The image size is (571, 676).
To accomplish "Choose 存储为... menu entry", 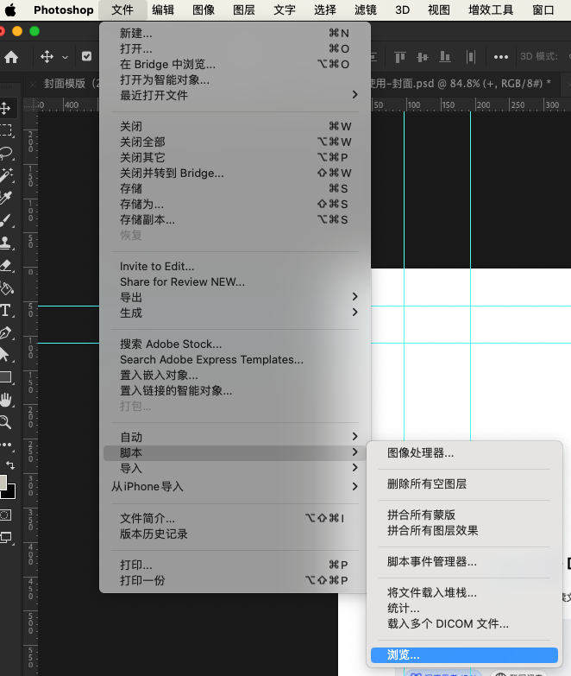I will tap(235, 204).
